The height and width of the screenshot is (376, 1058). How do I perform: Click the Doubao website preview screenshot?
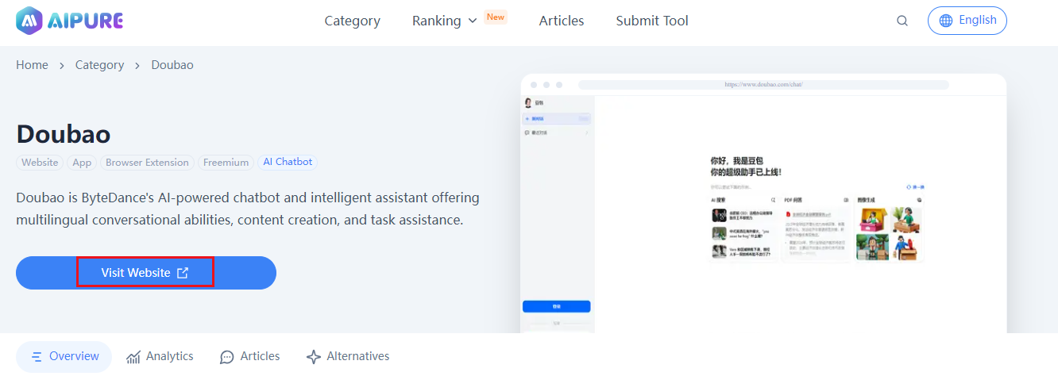[x=763, y=204]
